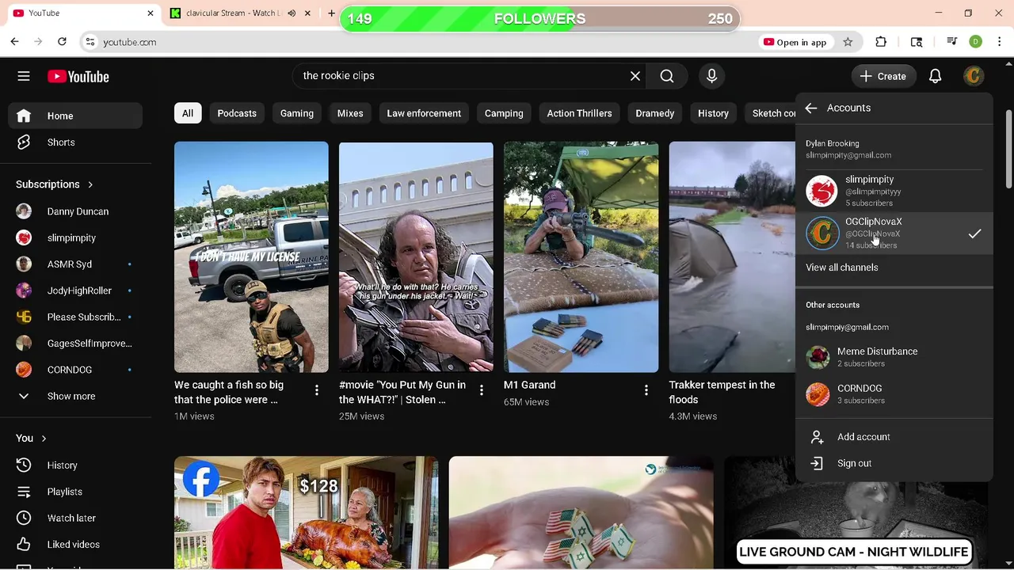This screenshot has width=1014, height=570.
Task: Switch to the Meme Disturbance account
Action: tap(894, 357)
